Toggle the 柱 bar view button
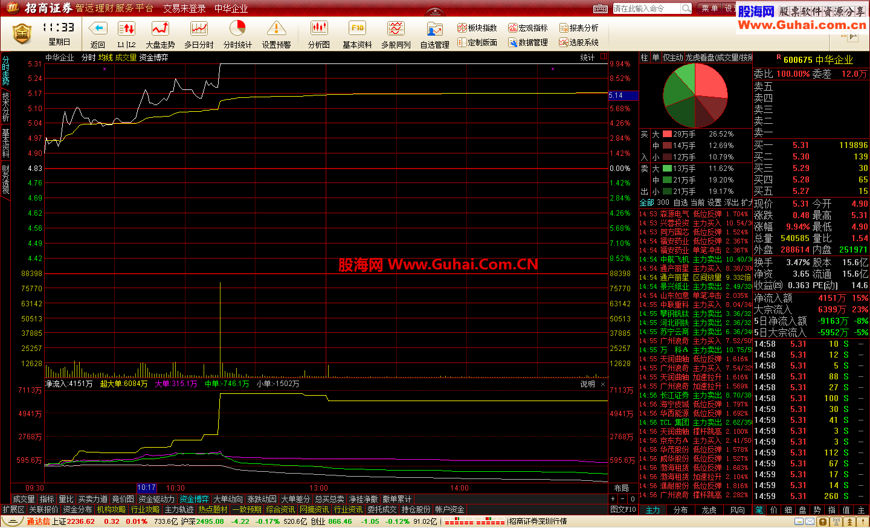The width and height of the screenshot is (870, 528). tap(644, 57)
